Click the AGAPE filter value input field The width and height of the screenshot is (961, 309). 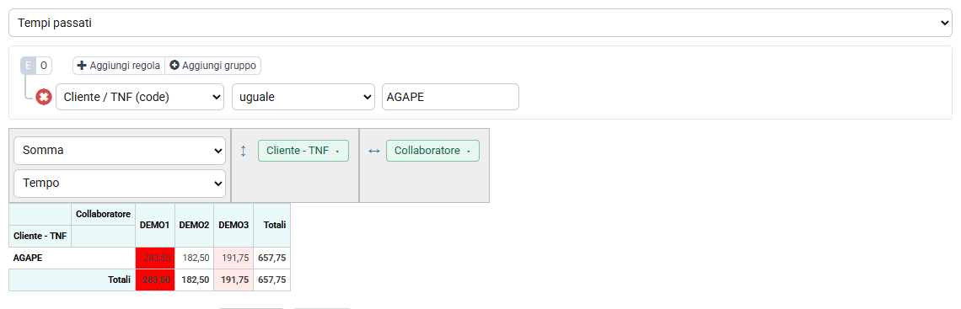(x=450, y=98)
